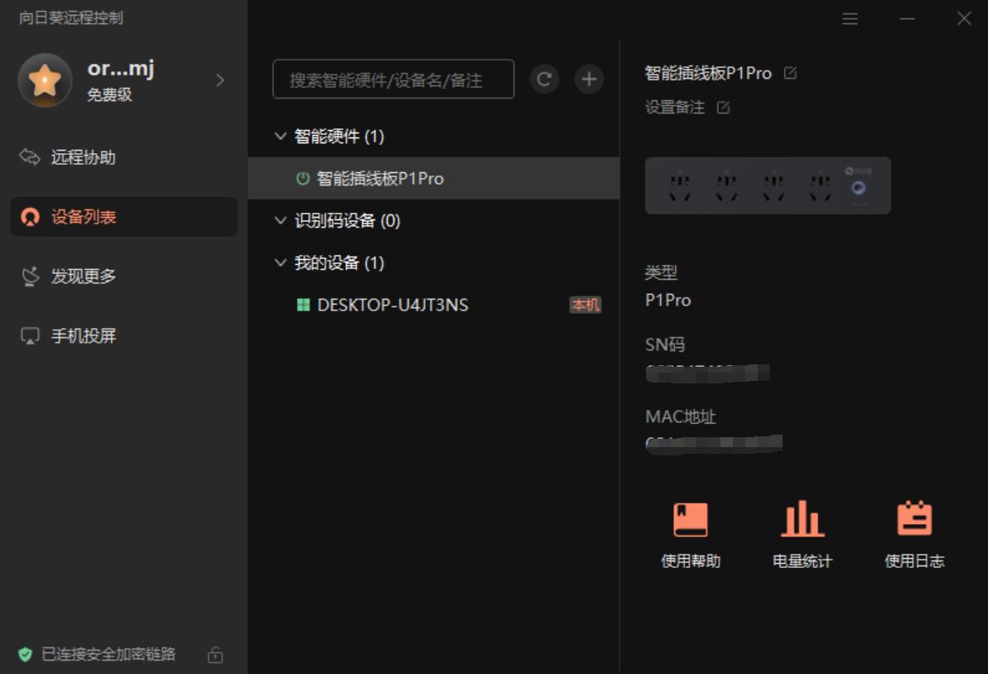This screenshot has width=988, height=674.
Task: Select the smart plug product thumbnail image
Action: point(768,185)
